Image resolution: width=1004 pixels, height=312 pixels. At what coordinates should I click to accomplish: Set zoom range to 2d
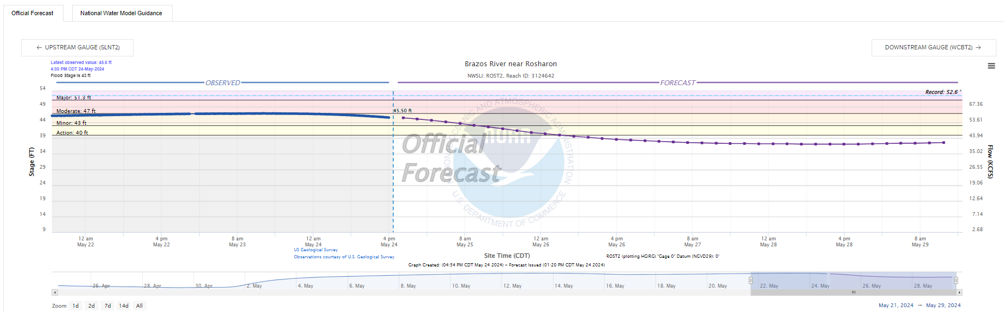[x=91, y=306]
